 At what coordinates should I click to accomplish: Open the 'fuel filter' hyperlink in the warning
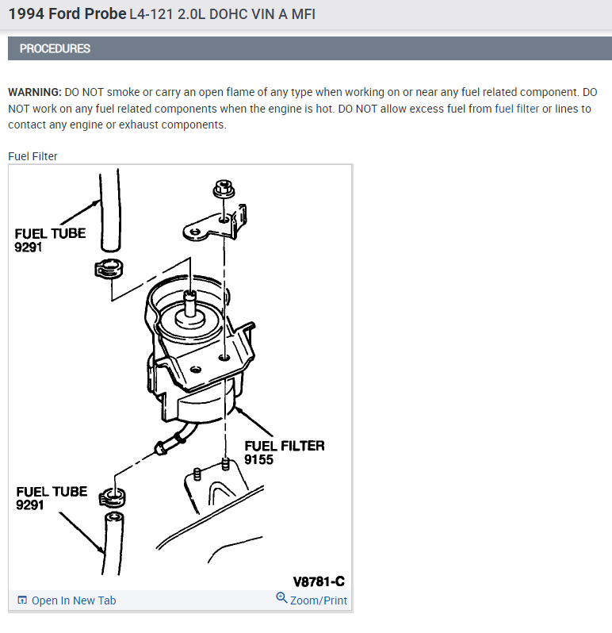coord(516,109)
